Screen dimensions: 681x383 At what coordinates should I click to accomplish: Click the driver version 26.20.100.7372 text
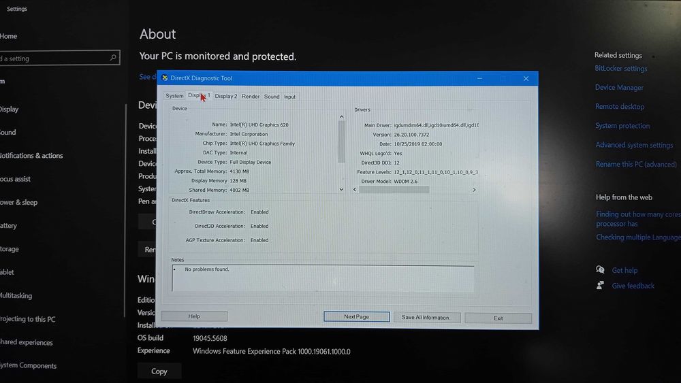pos(411,135)
